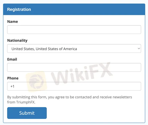Click the Phone field label

click(x=13, y=78)
